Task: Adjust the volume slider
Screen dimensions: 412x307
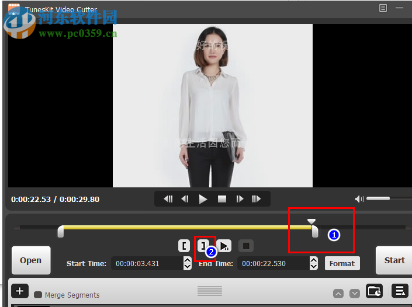Action: click(x=389, y=198)
